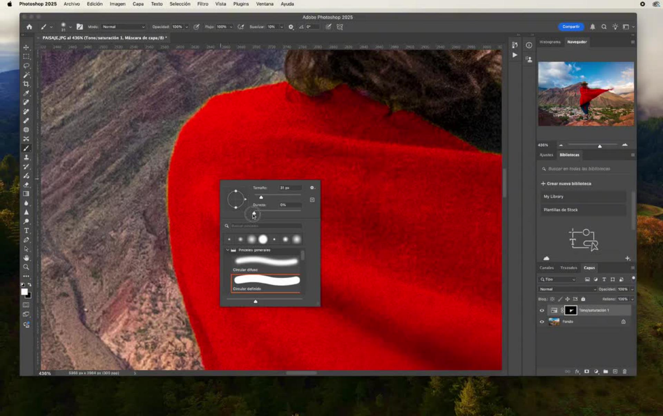Select the Zoom tool in toolbar
The height and width of the screenshot is (416, 663).
[x=26, y=267]
